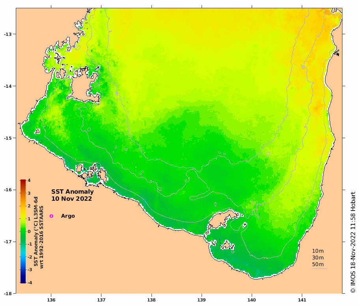This screenshot has width=359, height=307.
Task: Click the '10m' depth contour label
Action: [318, 251]
